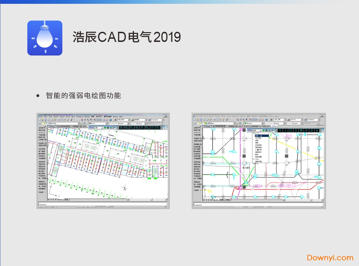359x266 pixels.
Task: Click the Downyi.com watermark link
Action: pos(330,258)
